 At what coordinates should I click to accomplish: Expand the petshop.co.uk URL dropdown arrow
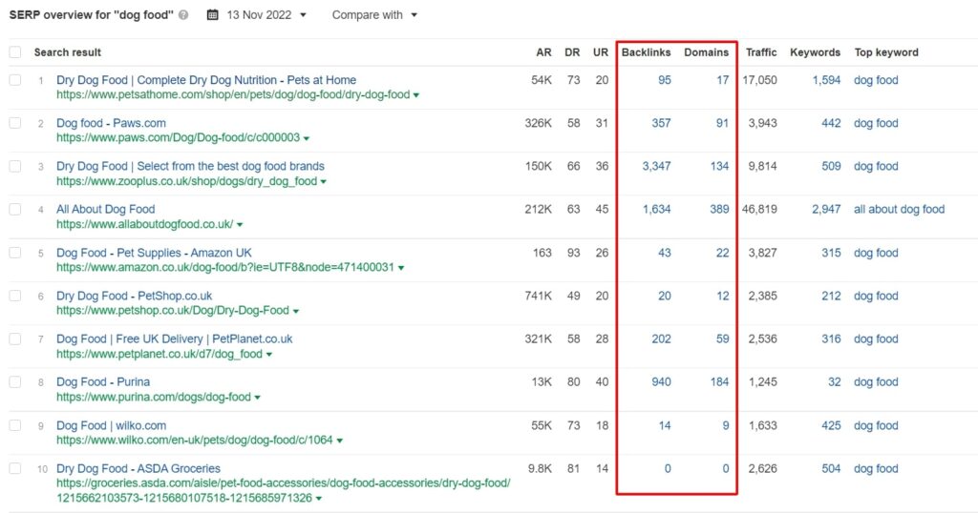pyautogui.click(x=296, y=311)
